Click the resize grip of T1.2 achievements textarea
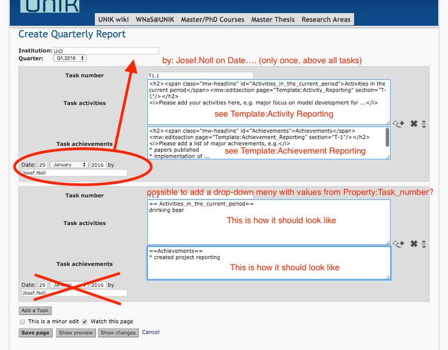Image resolution: width=448 pixels, height=350 pixels. coord(388,277)
